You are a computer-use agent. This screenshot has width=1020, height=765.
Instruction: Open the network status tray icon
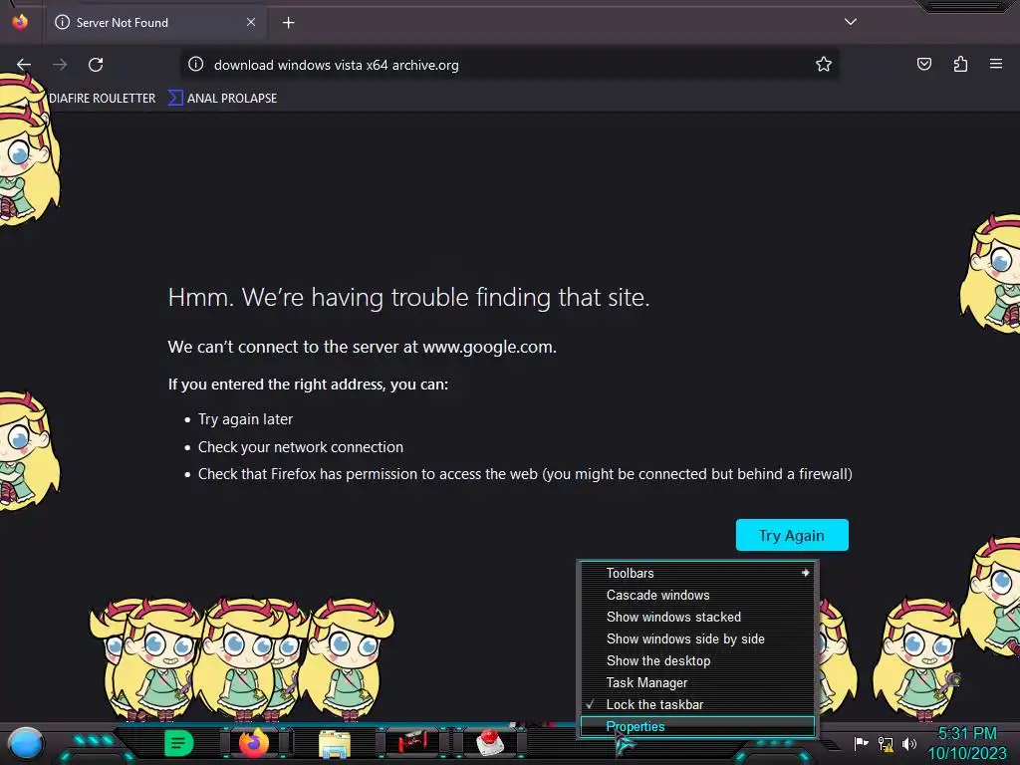(x=886, y=743)
